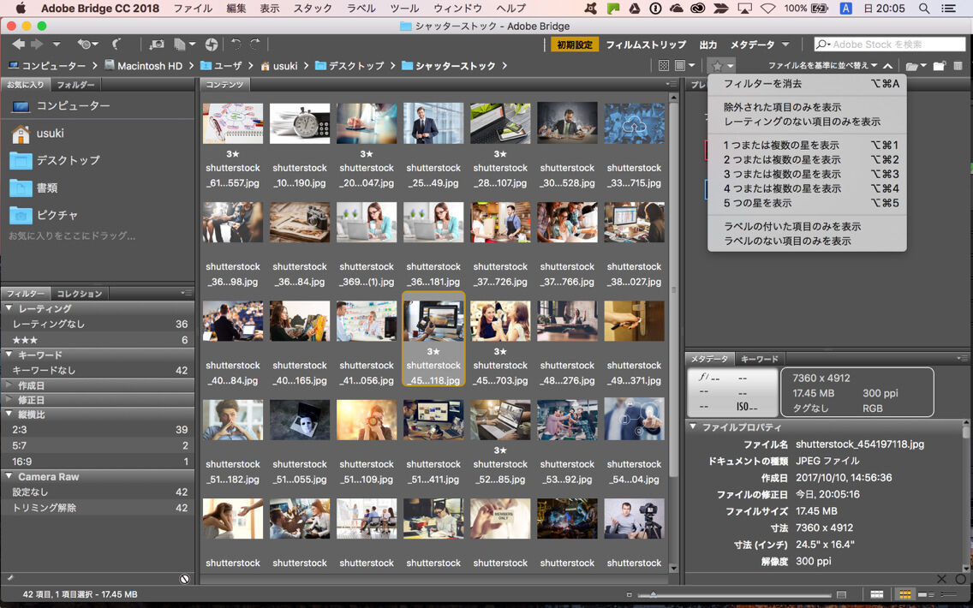The image size is (973, 608).
Task: Click the clear filter icon in Filter panel
Action: tap(184, 579)
